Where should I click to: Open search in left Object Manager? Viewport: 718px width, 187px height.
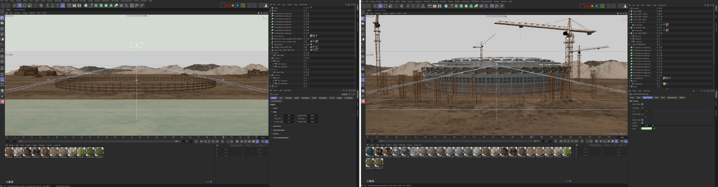[346, 4]
